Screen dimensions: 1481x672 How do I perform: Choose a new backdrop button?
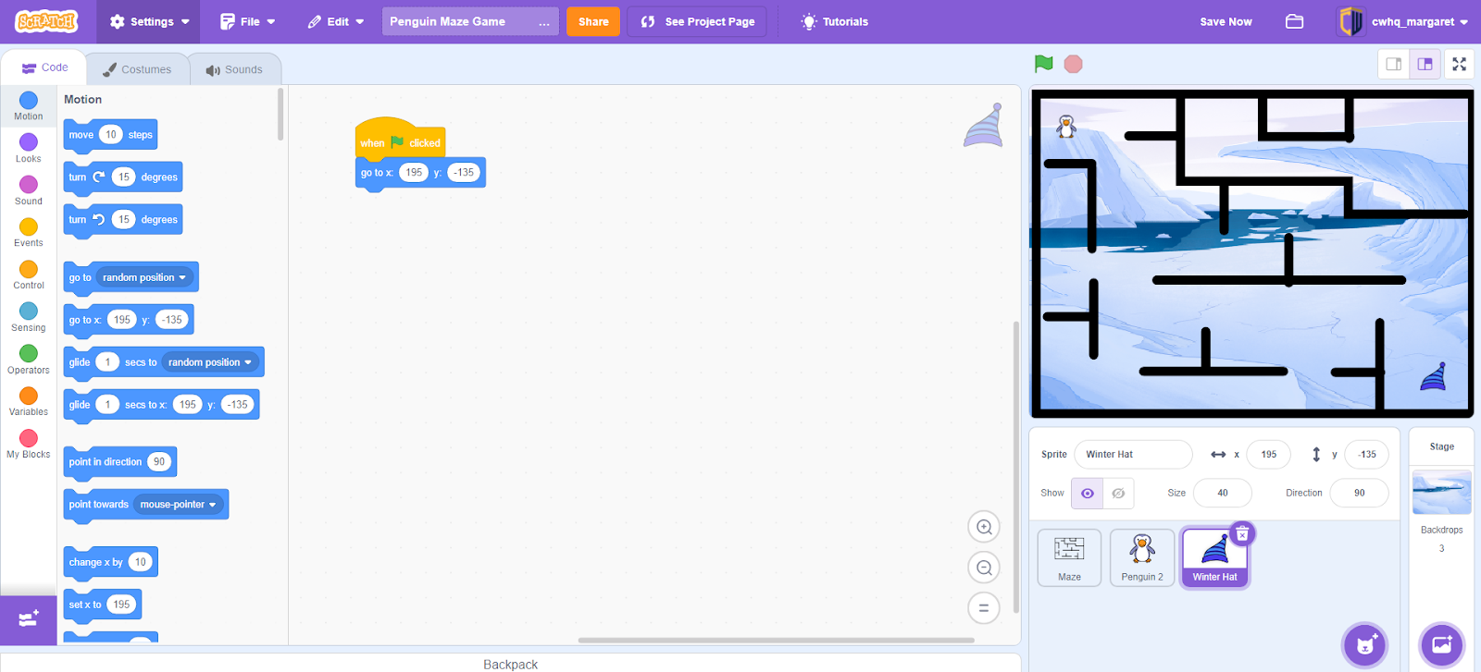(1442, 645)
